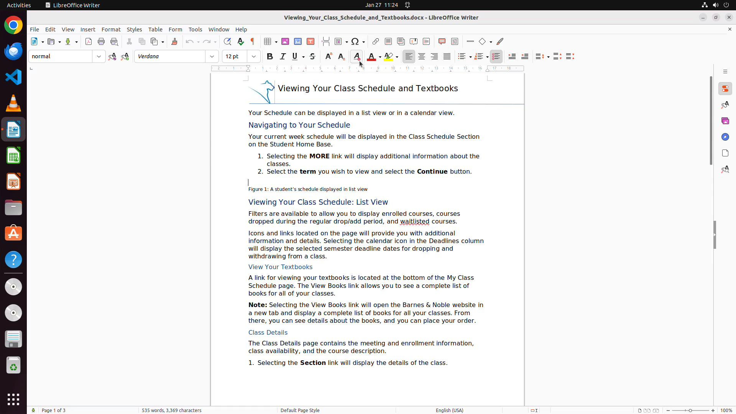Insert an image from the toolbar
Screen dimensions: 736x414
[285, 41]
